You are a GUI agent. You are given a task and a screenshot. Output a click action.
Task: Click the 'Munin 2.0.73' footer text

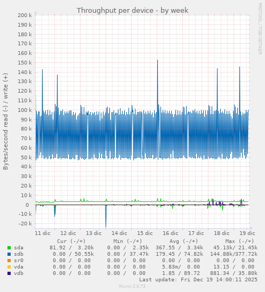(132, 286)
